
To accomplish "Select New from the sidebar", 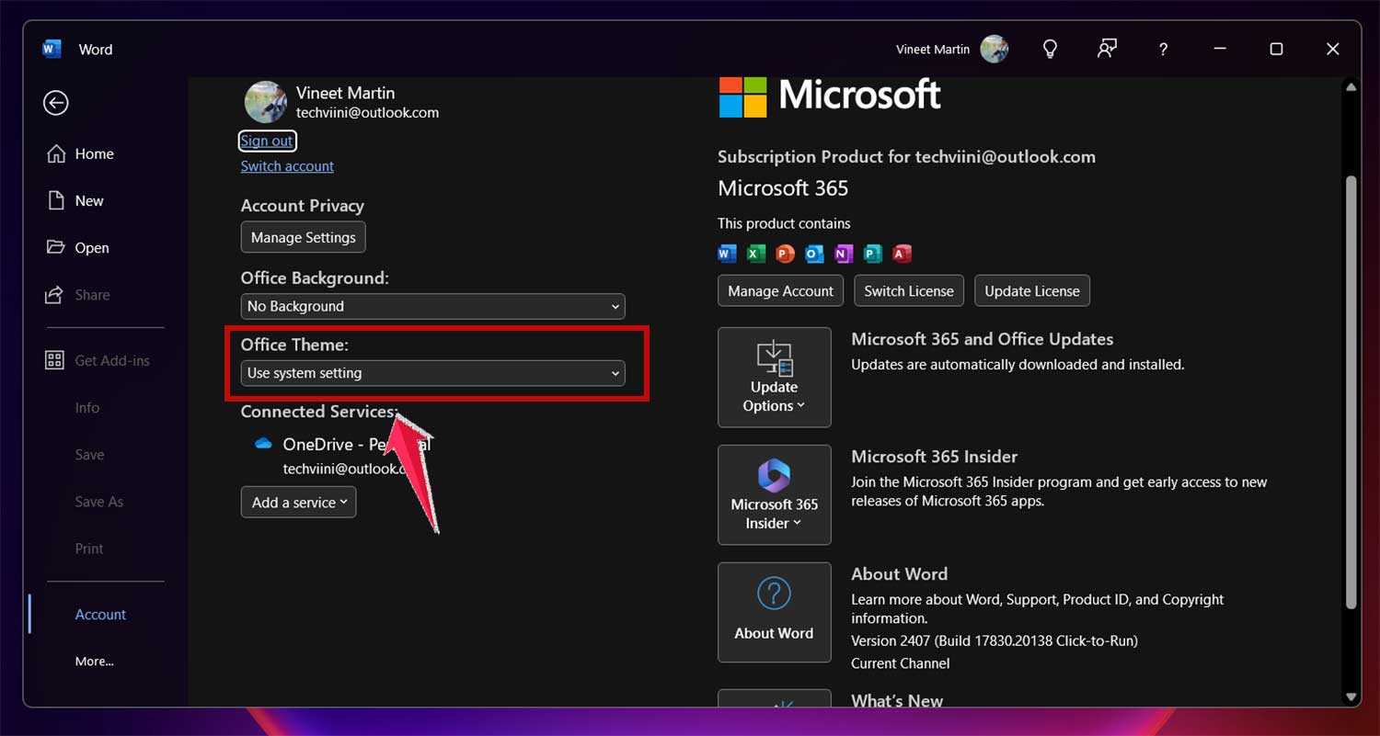I will [x=88, y=200].
